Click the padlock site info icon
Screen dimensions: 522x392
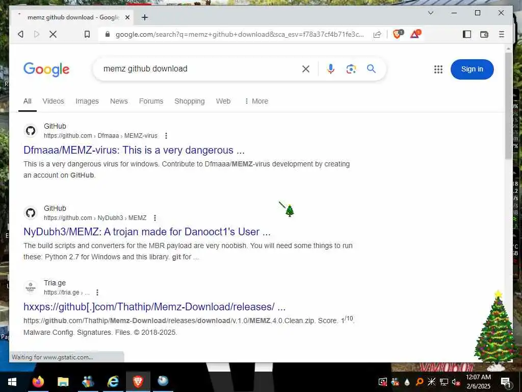[x=107, y=34]
